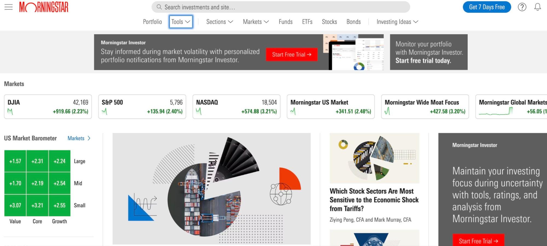Click the US Market Barometer heading
547x246 pixels.
(30, 138)
